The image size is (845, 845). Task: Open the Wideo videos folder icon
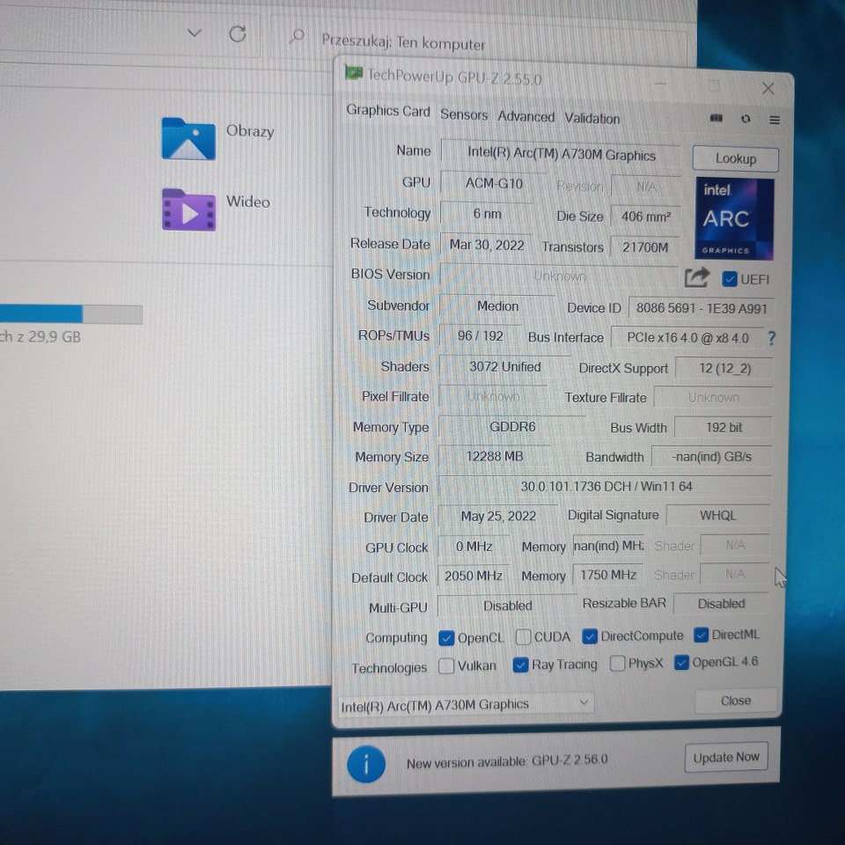(x=188, y=209)
